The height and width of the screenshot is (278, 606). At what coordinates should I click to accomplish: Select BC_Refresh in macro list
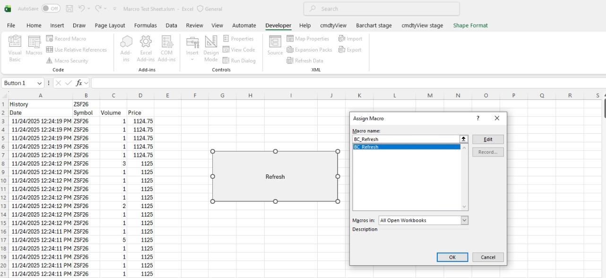pyautogui.click(x=406, y=147)
